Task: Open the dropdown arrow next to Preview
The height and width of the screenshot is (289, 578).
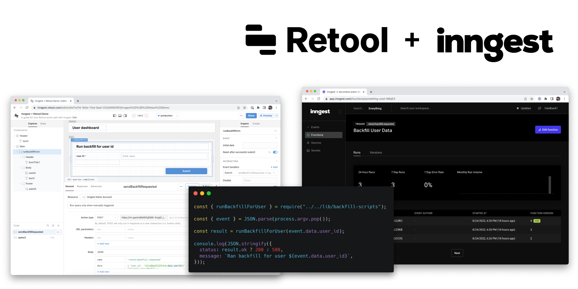Action: (277, 116)
